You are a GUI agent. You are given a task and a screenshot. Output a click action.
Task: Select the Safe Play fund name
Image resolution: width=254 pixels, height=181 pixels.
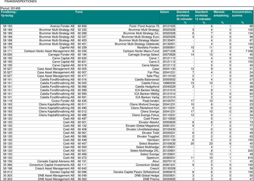pos(153,76)
